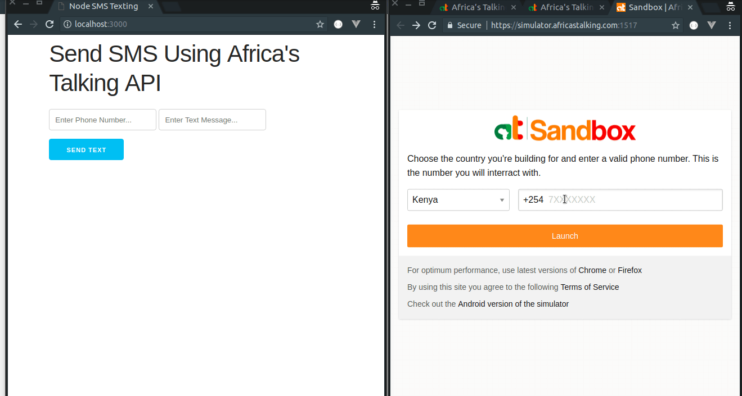The height and width of the screenshot is (396, 742).
Task: Click the SEND TEXT button
Action: pyautogui.click(x=86, y=149)
